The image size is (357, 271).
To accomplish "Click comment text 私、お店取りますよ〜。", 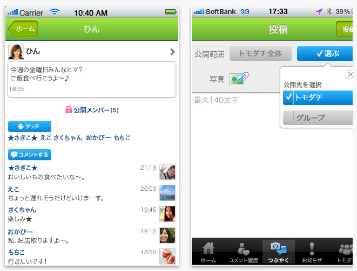I will click(38, 241).
